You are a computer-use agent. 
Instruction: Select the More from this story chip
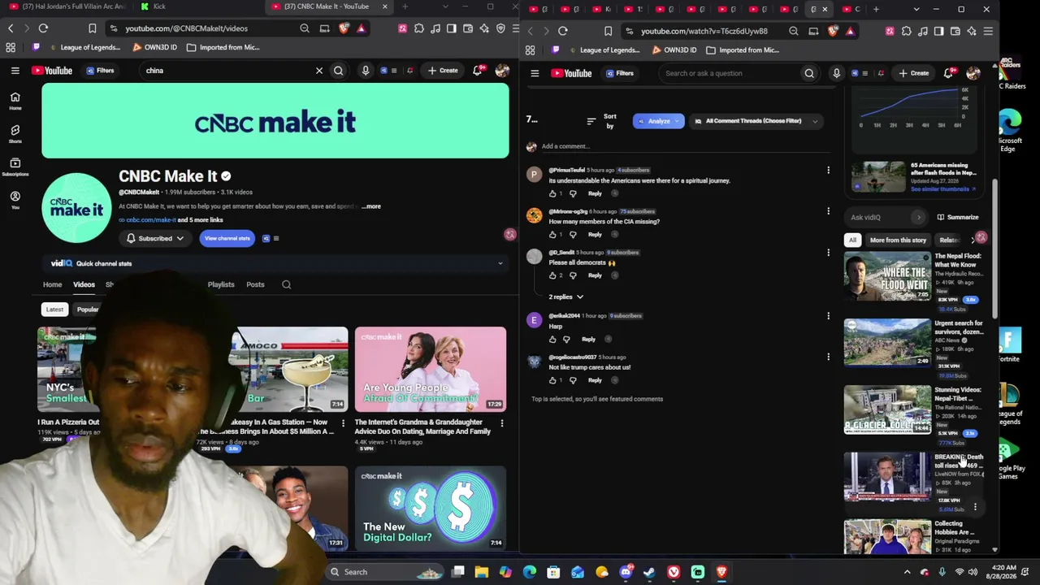point(898,240)
